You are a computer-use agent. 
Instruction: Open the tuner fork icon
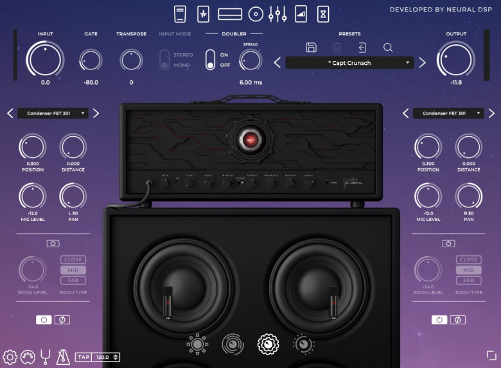(x=46, y=357)
